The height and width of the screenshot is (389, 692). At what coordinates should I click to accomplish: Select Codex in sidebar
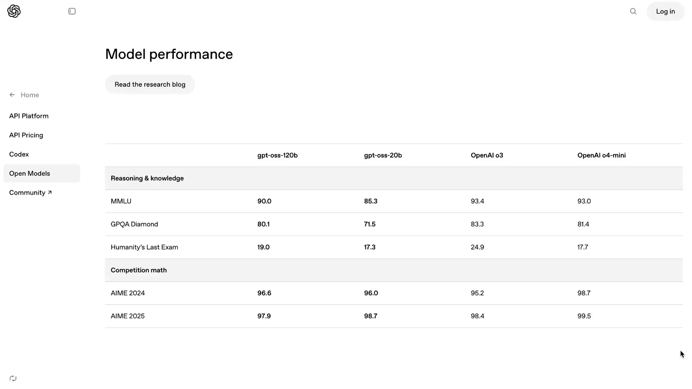click(x=19, y=154)
